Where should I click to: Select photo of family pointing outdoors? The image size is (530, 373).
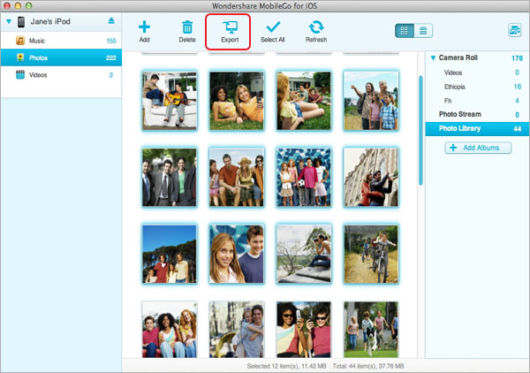coord(371,101)
